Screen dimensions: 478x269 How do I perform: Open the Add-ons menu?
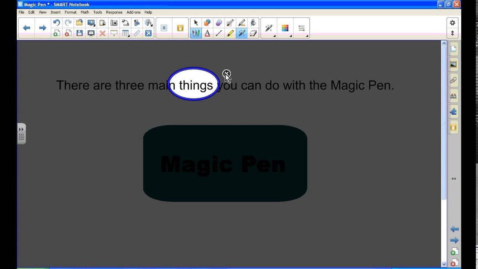click(x=133, y=12)
